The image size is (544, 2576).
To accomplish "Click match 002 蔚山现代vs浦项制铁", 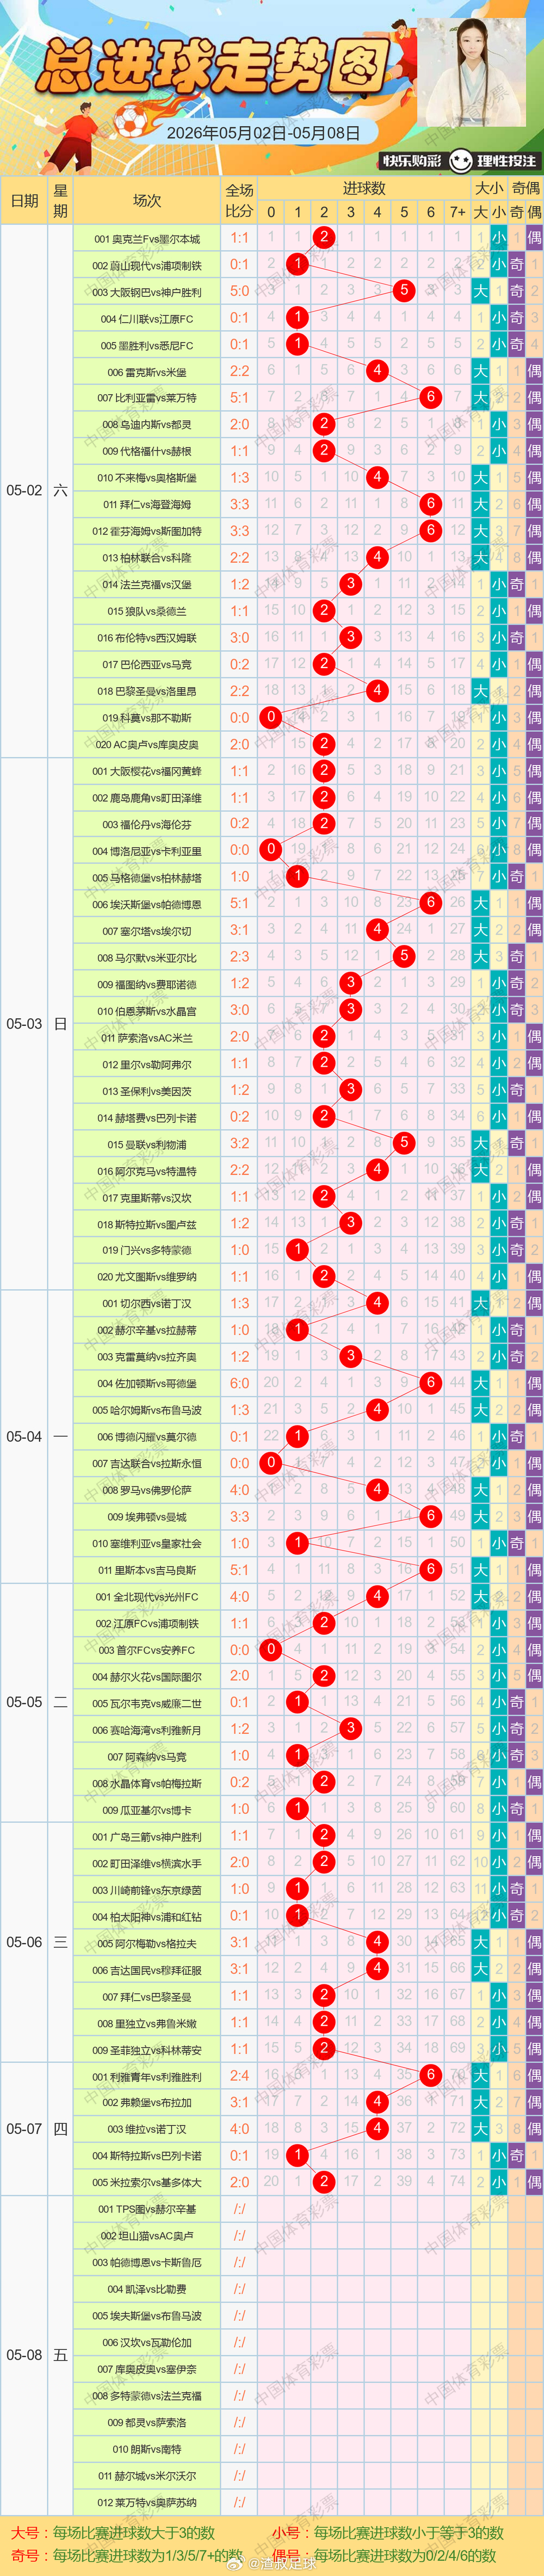I will (147, 265).
